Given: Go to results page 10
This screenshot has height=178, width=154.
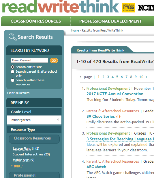Looking at the screenshot, I should [141, 77].
